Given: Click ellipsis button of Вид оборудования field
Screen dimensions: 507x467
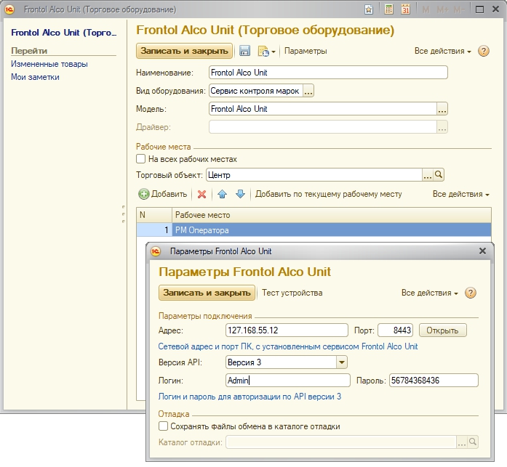Looking at the screenshot, I should (x=308, y=91).
